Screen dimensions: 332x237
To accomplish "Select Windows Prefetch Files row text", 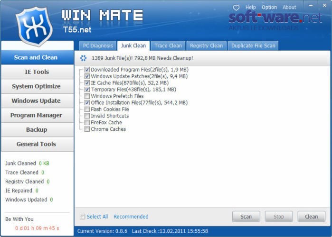I will (117, 96).
